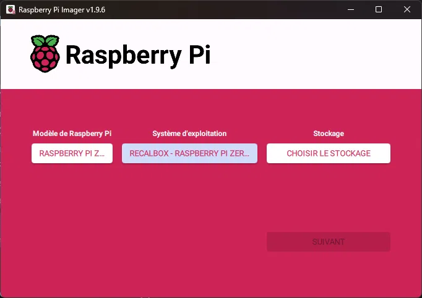
Task: Click the "Raspberry Pi Imager v1.9.6" title text
Action: pyautogui.click(x=61, y=10)
